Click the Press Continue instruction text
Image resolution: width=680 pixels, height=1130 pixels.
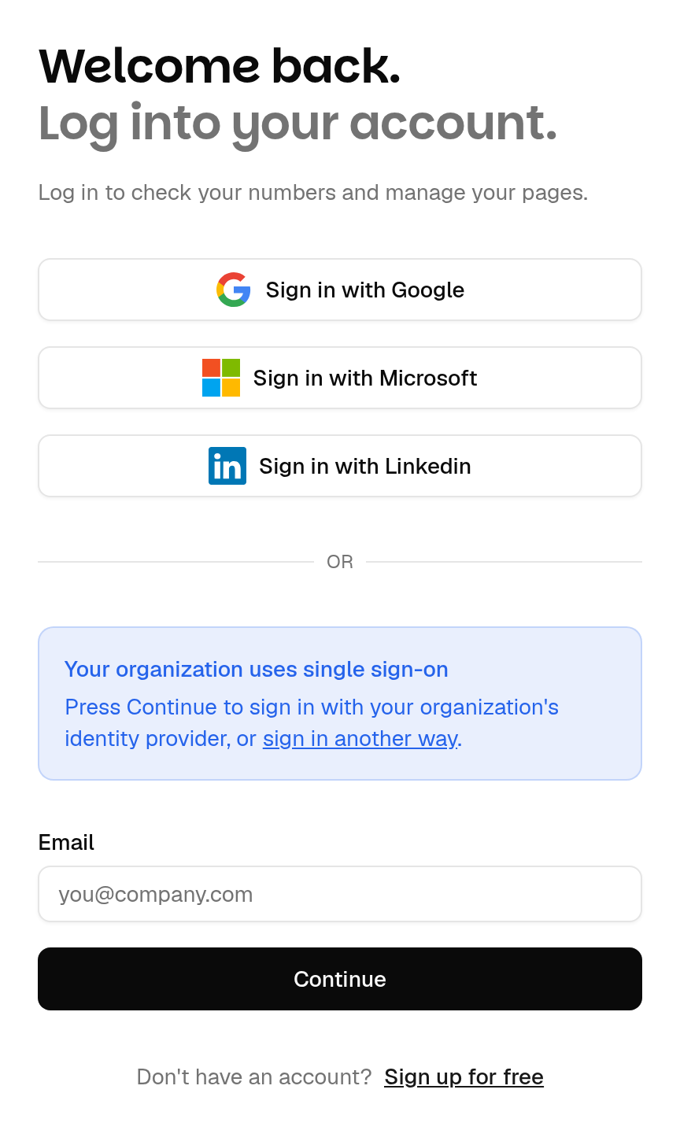[x=312, y=722]
